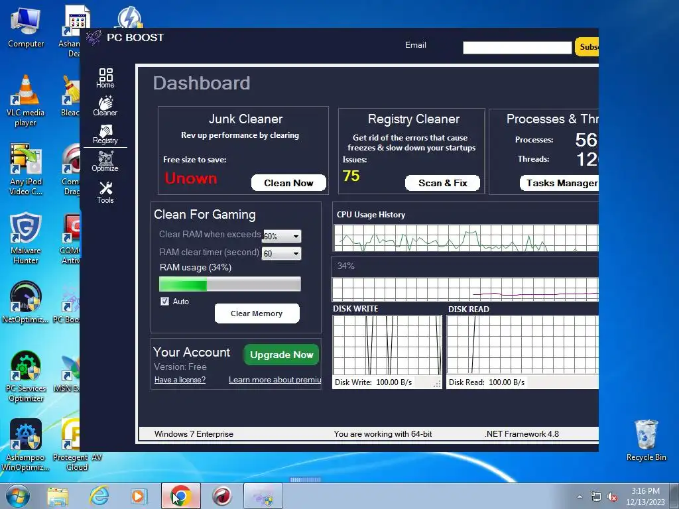Open the Tools section in sidebar
Image resolution: width=679 pixels, height=509 pixels.
(x=105, y=192)
